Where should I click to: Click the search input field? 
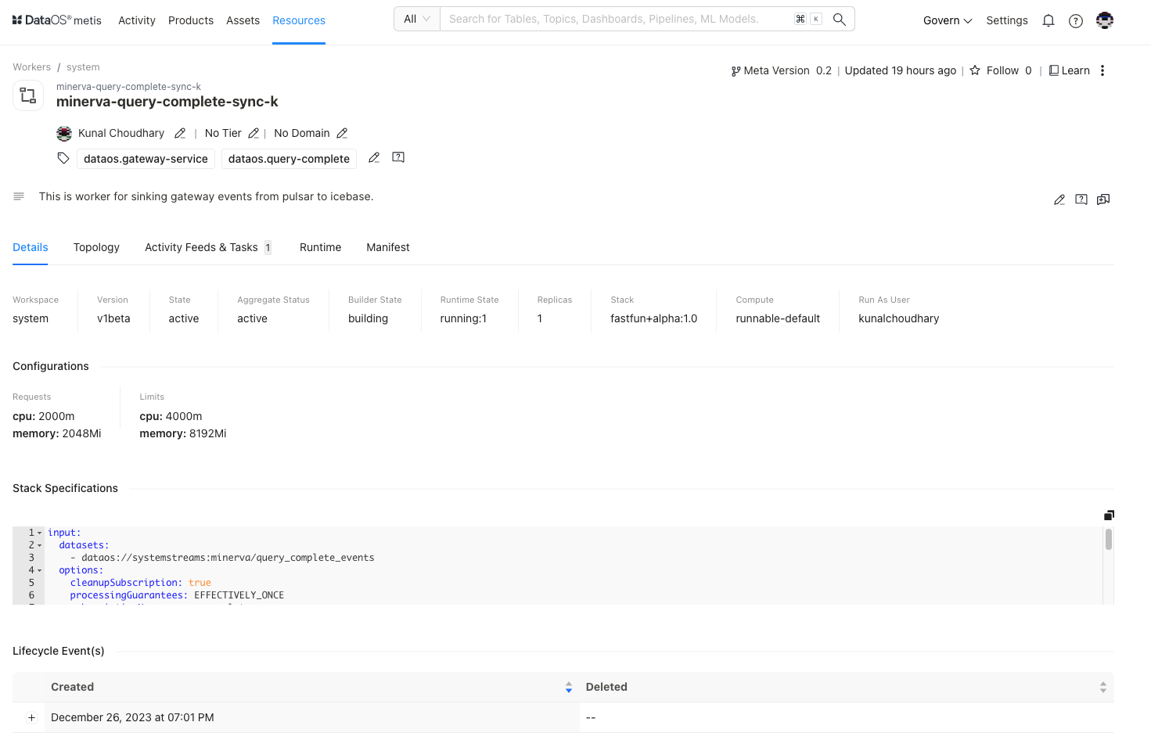(618, 19)
